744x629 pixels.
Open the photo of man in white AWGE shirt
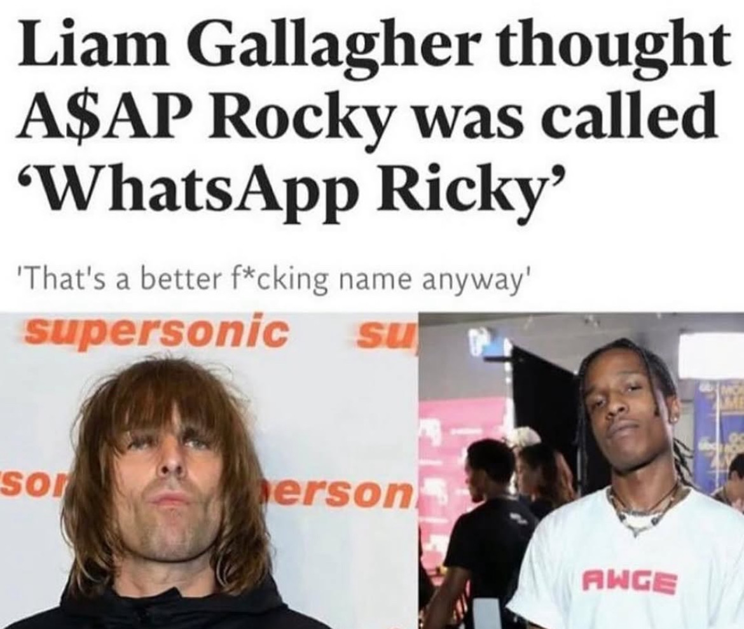[581, 471]
